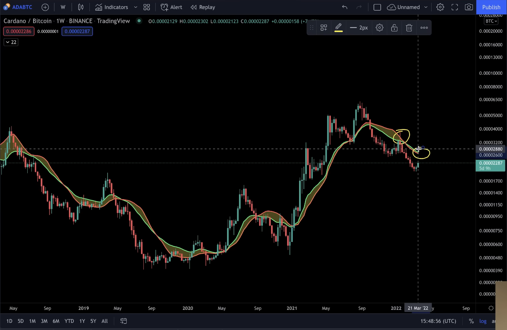This screenshot has width=507, height=330.
Task: Open time axis settings gear
Action: click(x=491, y=308)
